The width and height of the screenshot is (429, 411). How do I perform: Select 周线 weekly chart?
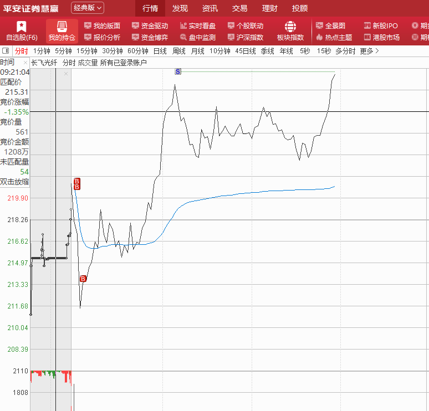179,51
